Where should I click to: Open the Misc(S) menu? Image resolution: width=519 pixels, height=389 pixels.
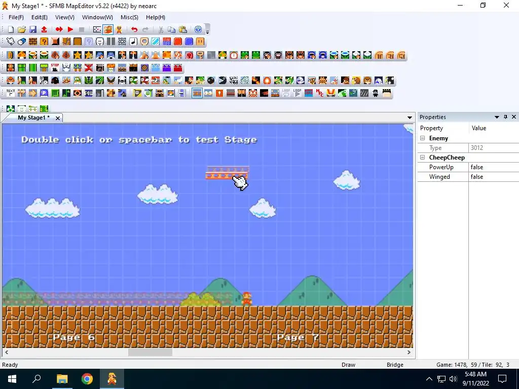point(129,17)
